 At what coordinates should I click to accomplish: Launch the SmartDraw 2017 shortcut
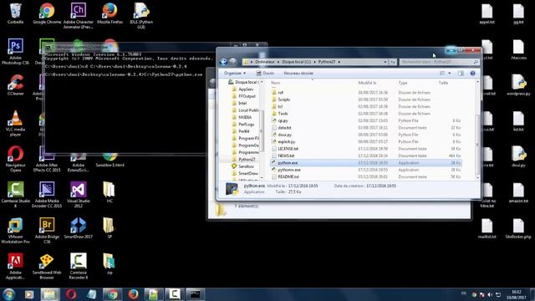[78, 228]
